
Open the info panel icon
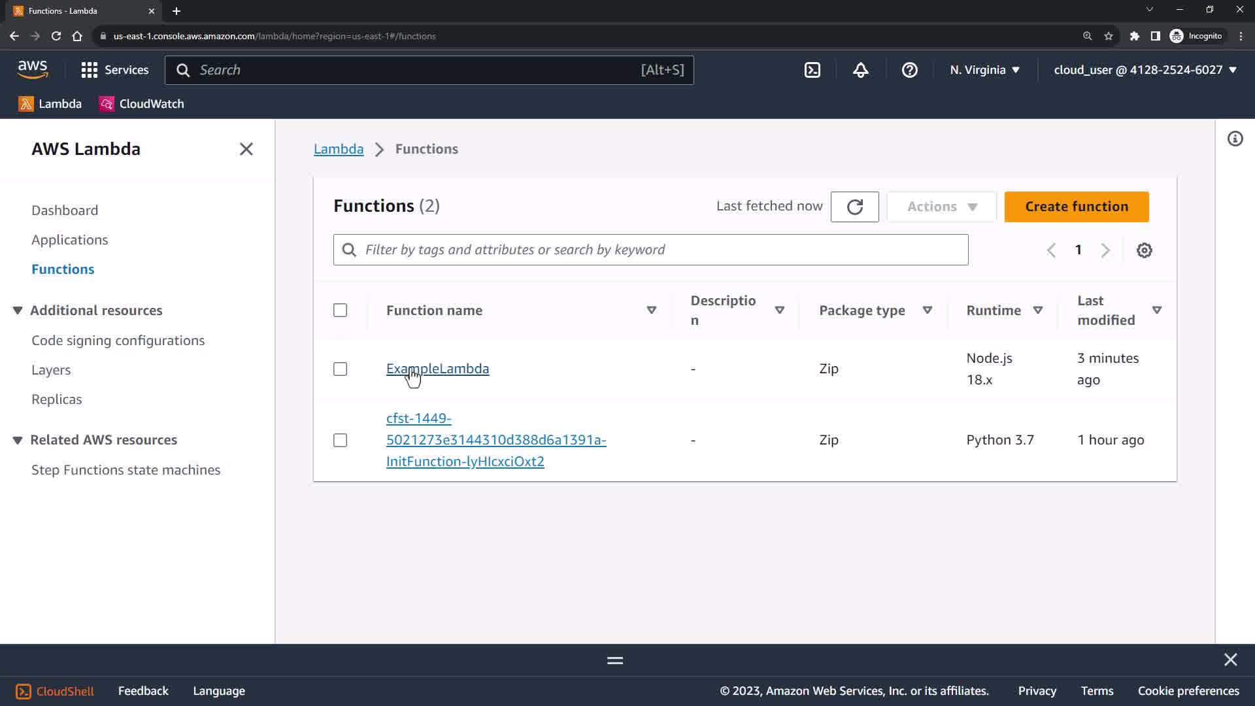coord(1235,139)
